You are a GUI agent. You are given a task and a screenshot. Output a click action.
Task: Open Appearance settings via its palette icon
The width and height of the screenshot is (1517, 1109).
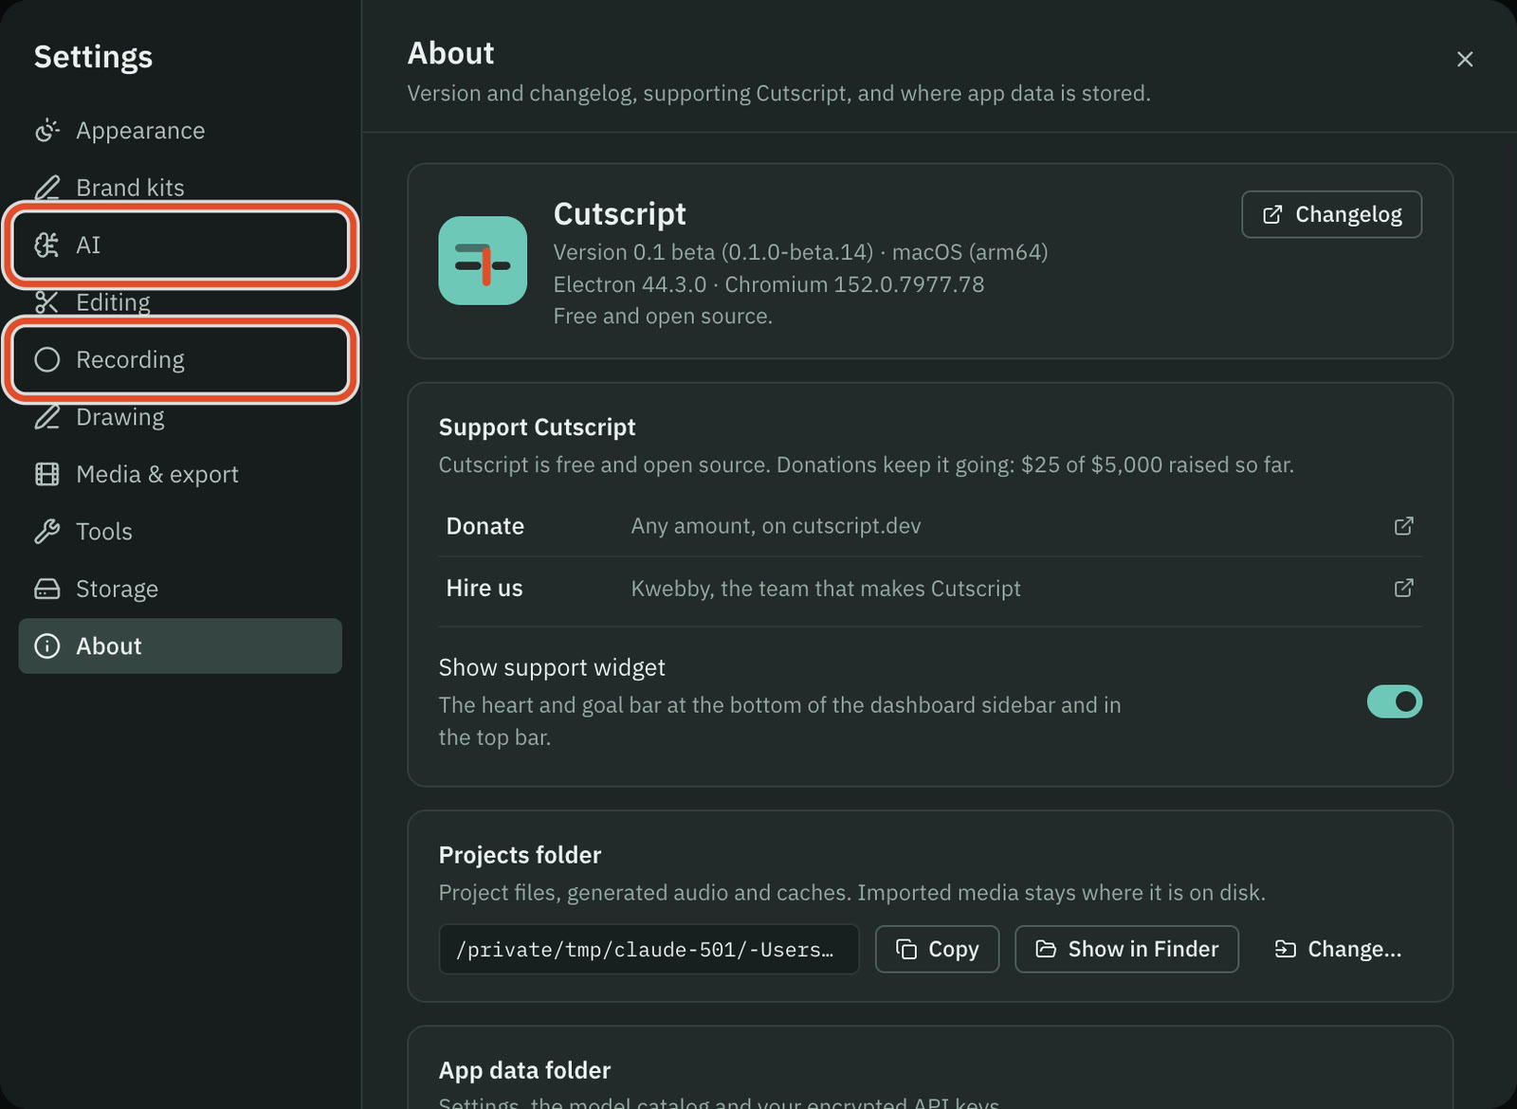click(46, 131)
